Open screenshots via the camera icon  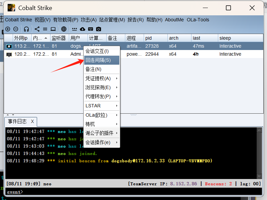pos(99,29)
